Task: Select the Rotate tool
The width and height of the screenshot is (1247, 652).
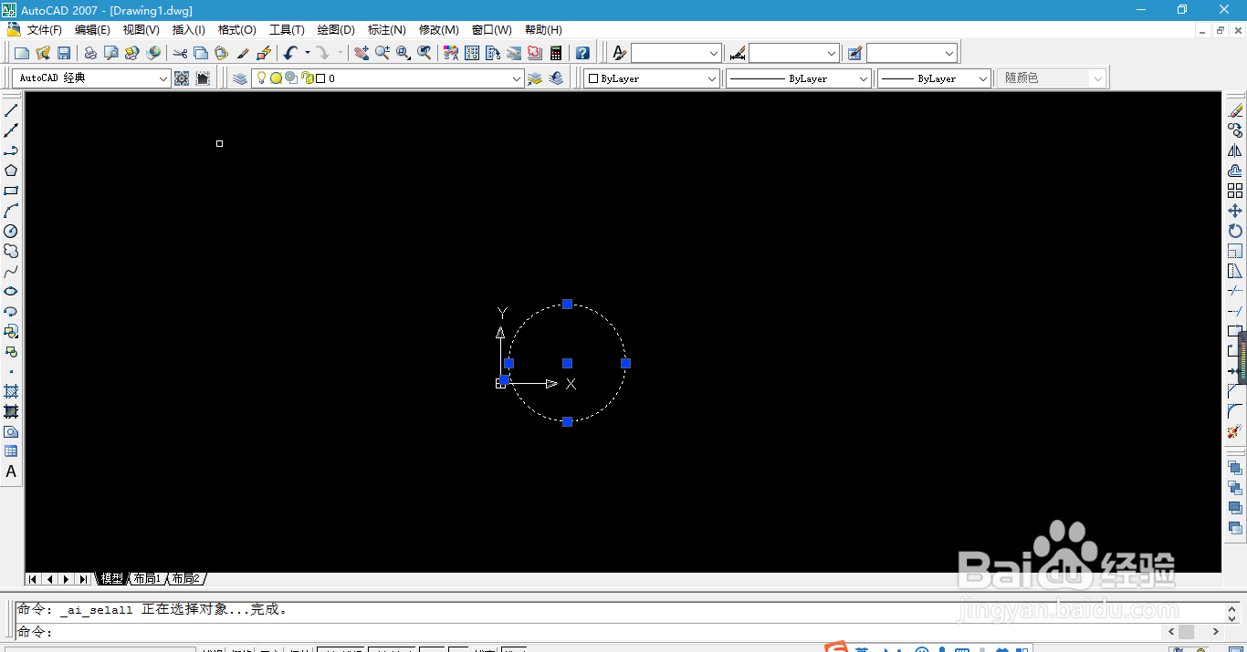Action: pyautogui.click(x=1235, y=231)
